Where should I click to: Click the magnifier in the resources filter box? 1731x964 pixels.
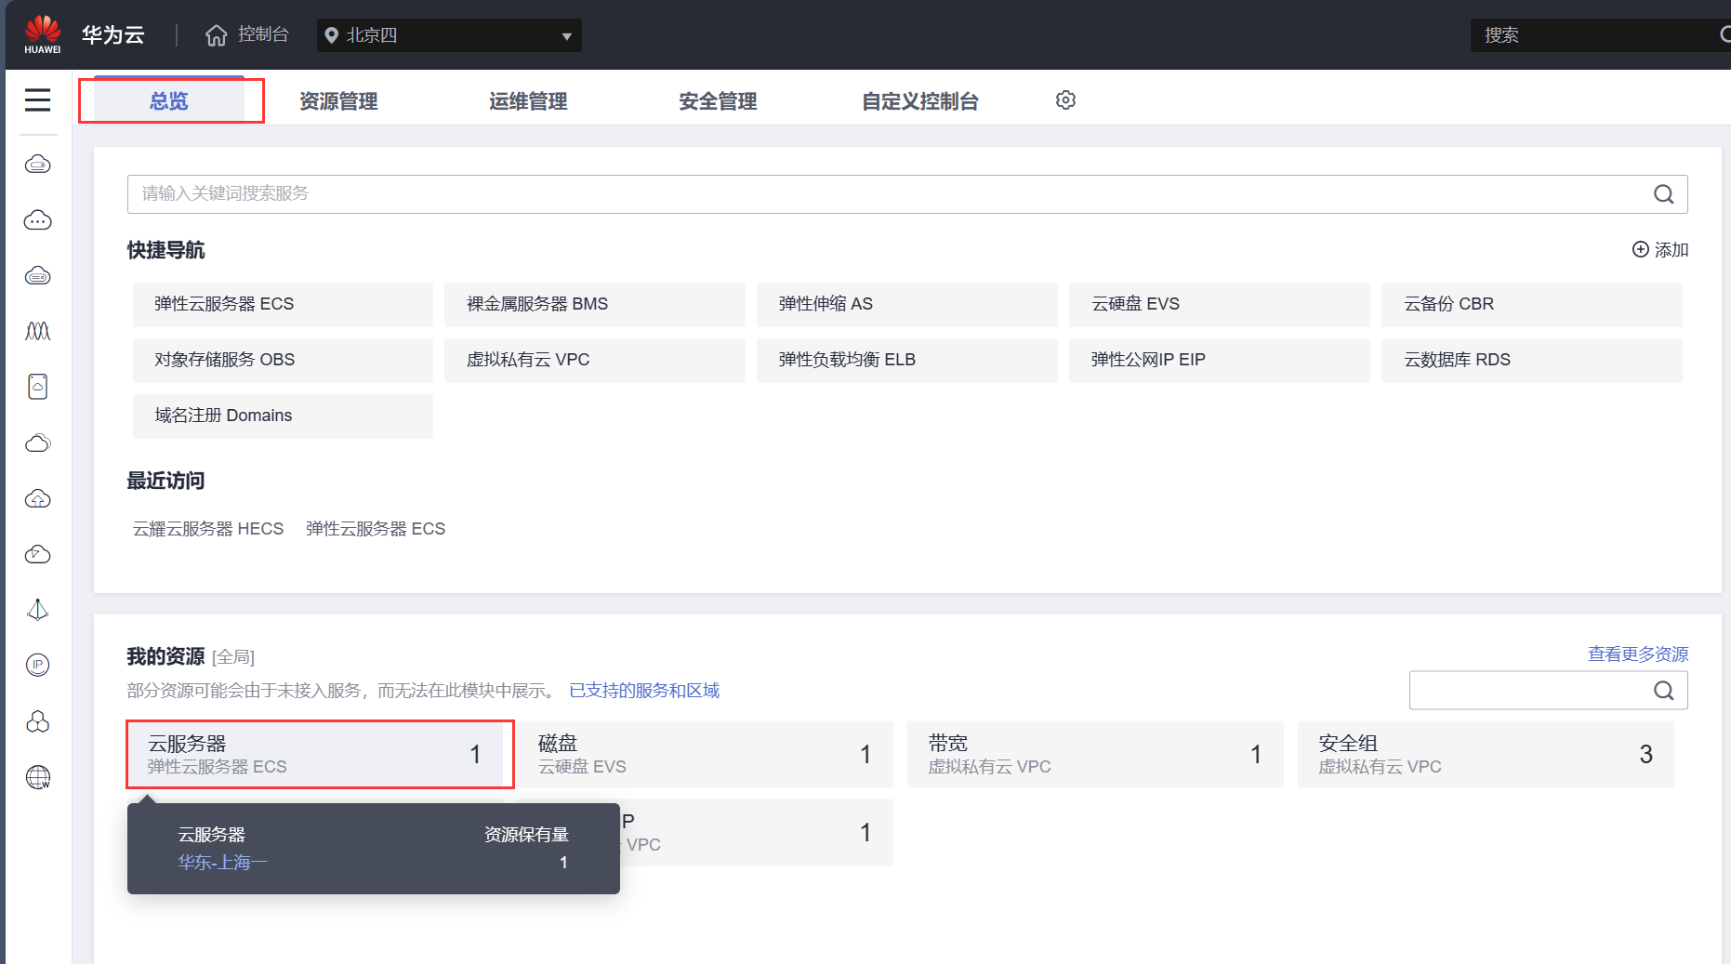[x=1663, y=690]
